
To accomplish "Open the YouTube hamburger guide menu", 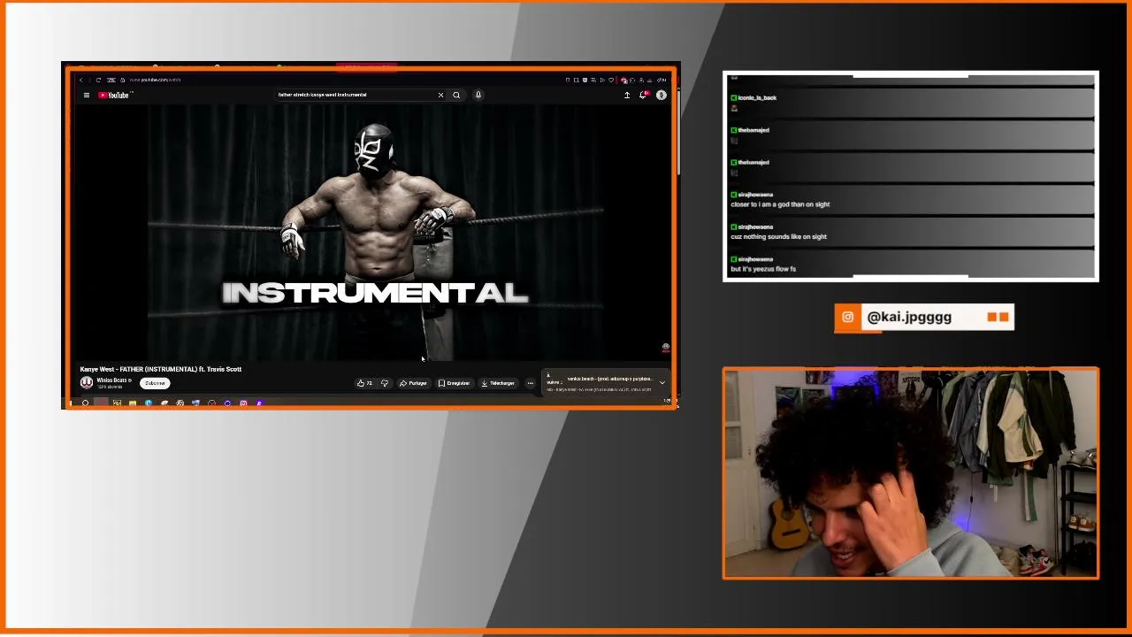I will [x=86, y=95].
